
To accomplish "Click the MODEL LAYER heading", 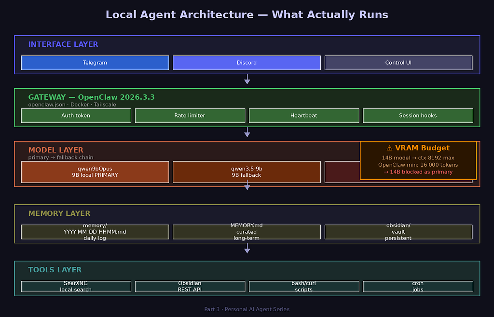I will click(56, 150).
